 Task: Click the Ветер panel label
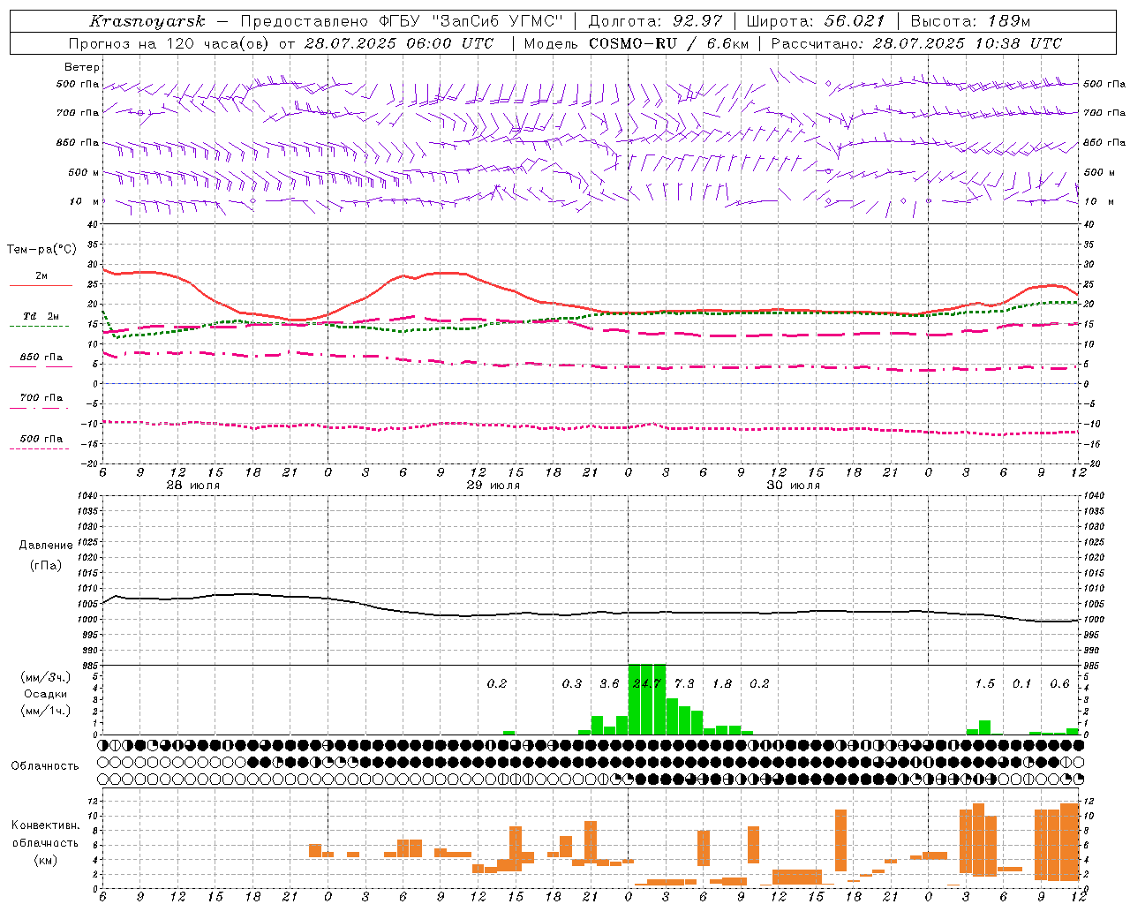(x=82, y=67)
